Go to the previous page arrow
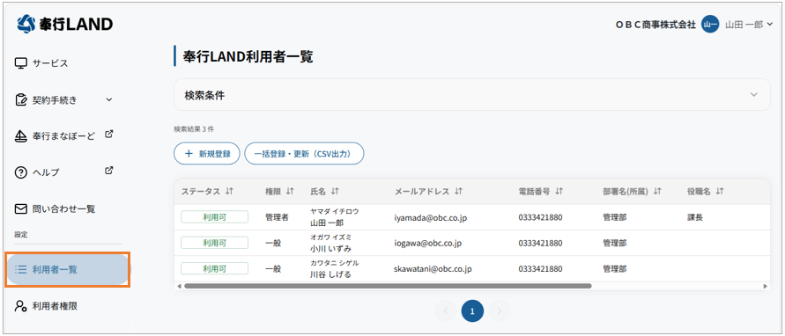Image resolution: width=785 pixels, height=336 pixels. [446, 311]
